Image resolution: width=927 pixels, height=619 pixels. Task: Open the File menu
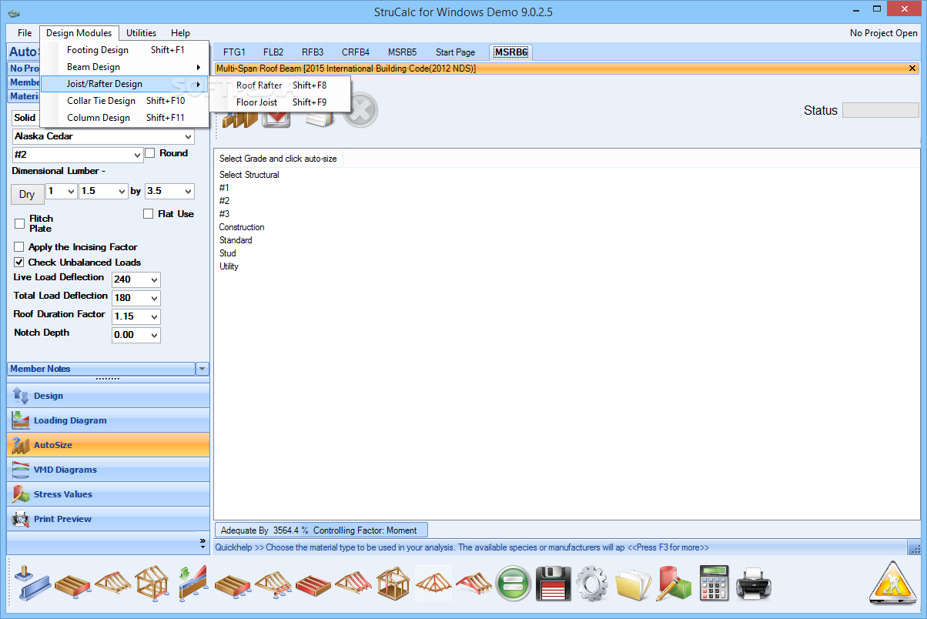25,33
